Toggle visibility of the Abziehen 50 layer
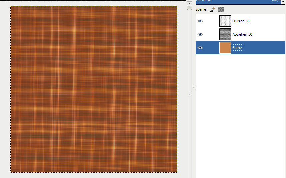 point(200,34)
